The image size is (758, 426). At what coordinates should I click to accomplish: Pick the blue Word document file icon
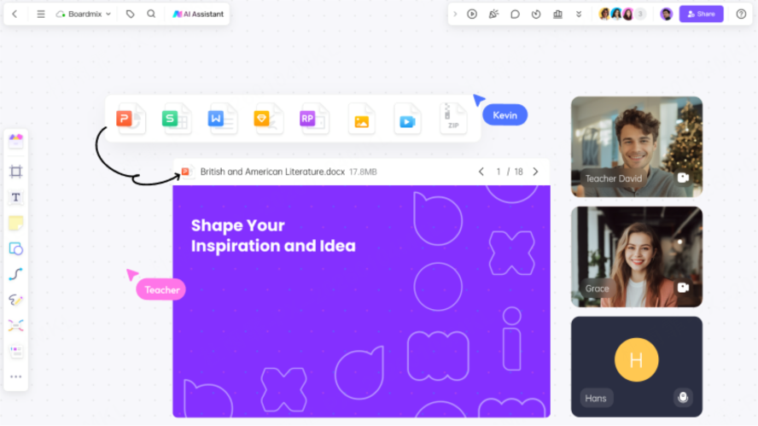pos(222,119)
